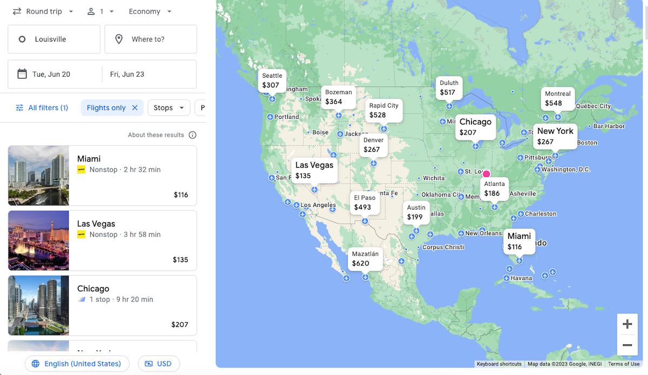The image size is (648, 375).
Task: Open the Round trip type dropdown
Action: point(43,11)
